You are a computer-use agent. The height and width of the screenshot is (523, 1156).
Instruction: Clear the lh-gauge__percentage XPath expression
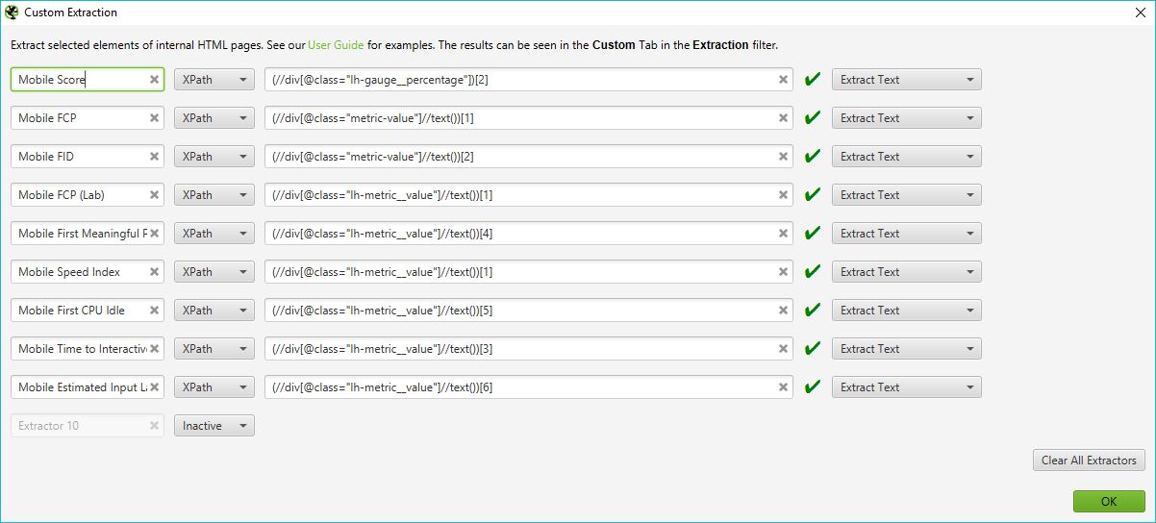(783, 80)
